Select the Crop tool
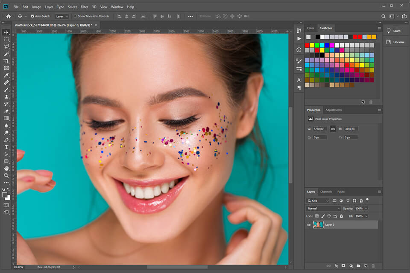Image resolution: width=410 pixels, height=273 pixels. tap(6, 61)
